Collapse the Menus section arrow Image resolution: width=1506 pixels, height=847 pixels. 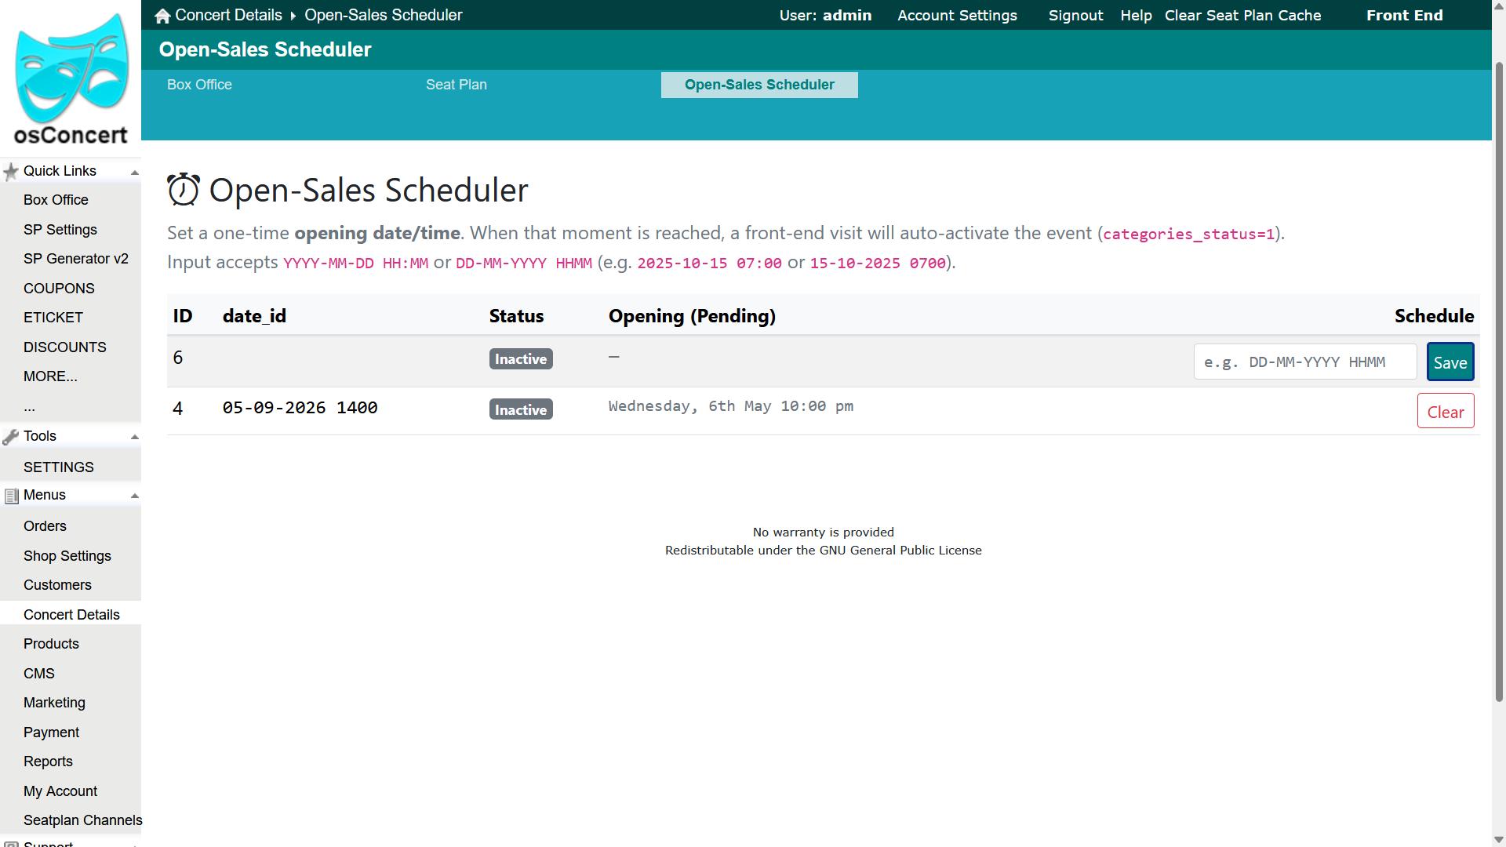pos(135,496)
